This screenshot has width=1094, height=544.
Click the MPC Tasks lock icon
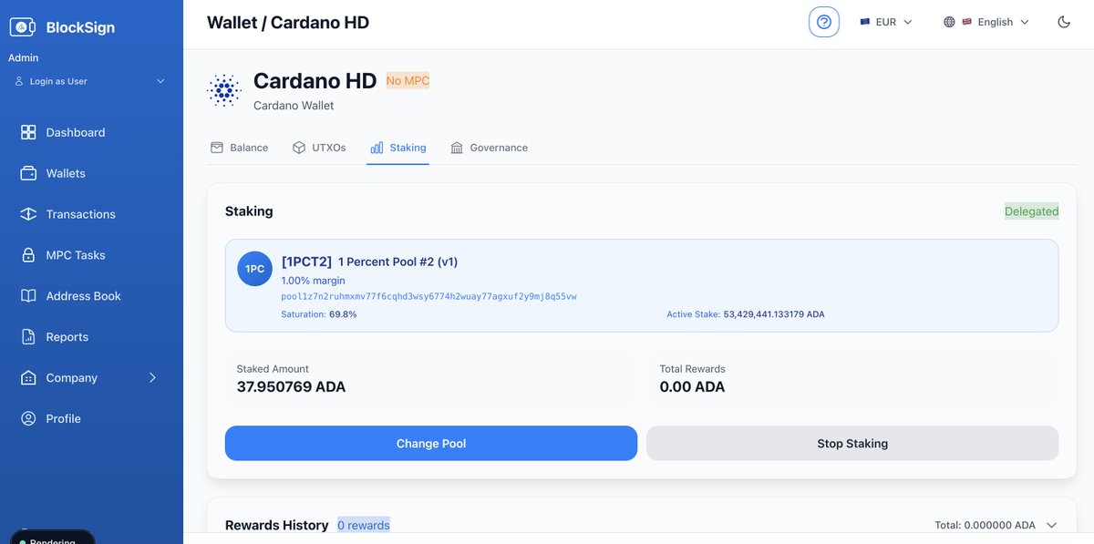(x=28, y=255)
